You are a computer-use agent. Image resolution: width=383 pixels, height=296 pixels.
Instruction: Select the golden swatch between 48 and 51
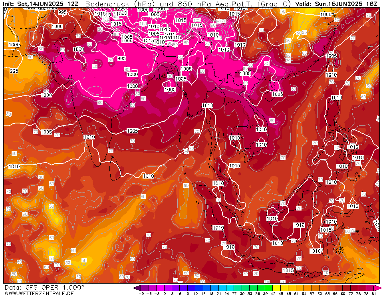tap(292, 288)
